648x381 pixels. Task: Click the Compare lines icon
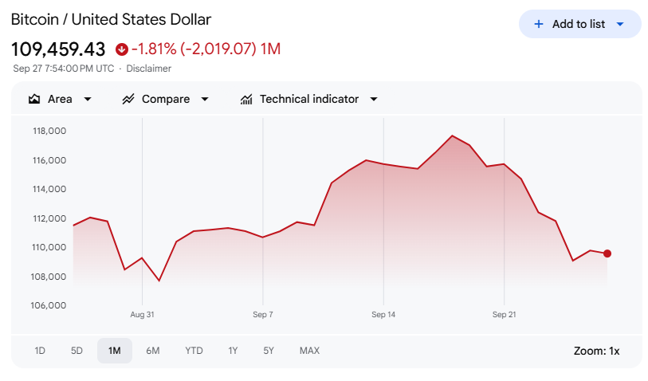coord(128,99)
